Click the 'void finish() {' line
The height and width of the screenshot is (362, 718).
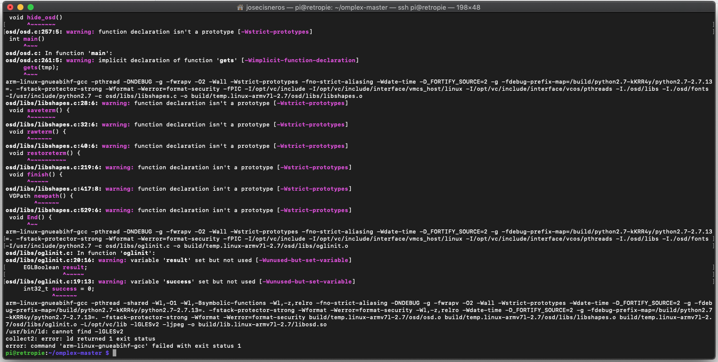(x=36, y=174)
